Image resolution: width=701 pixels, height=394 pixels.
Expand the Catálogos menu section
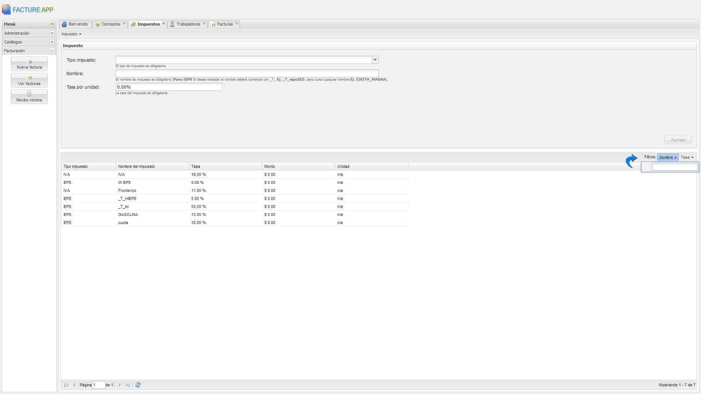tap(52, 42)
